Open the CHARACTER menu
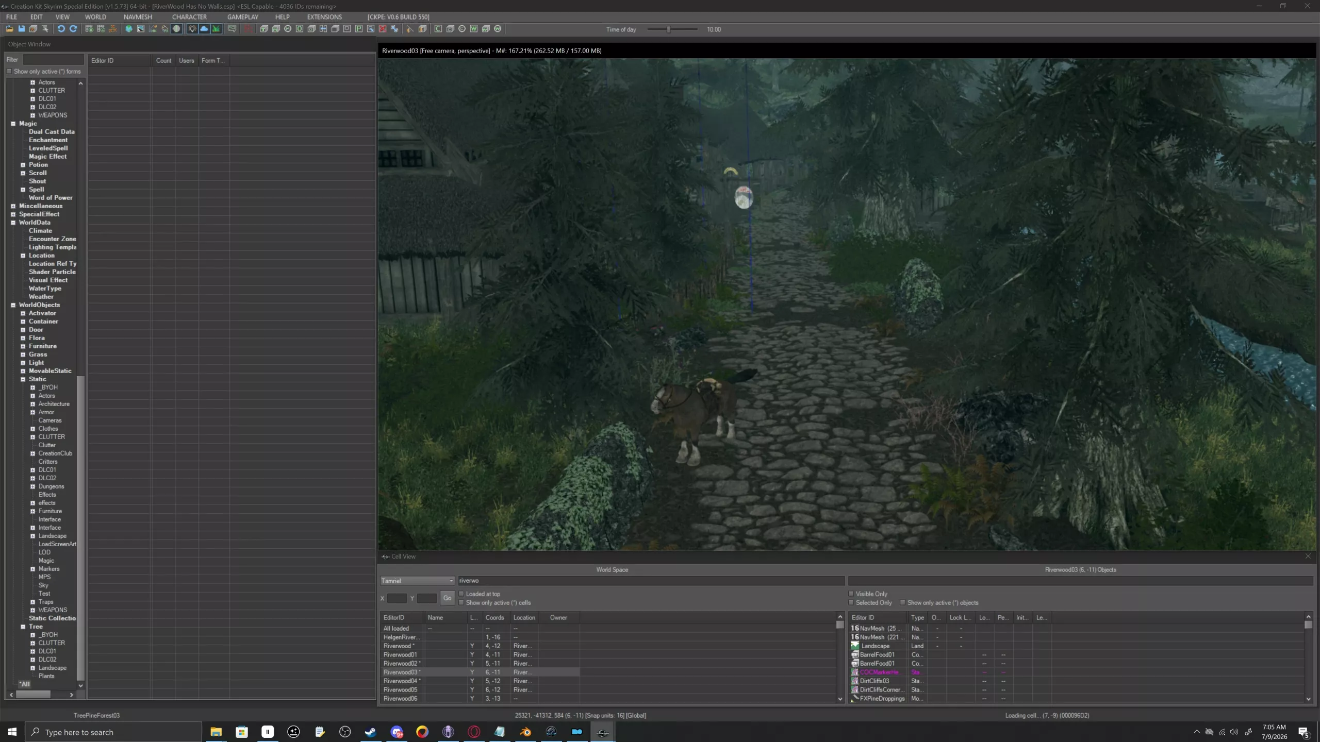The height and width of the screenshot is (742, 1320). (189, 17)
